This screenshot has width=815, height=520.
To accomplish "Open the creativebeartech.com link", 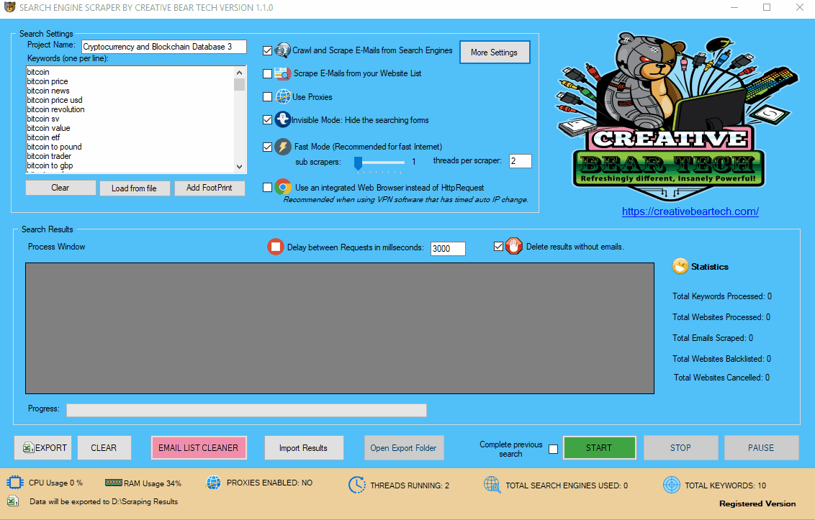I will click(690, 211).
